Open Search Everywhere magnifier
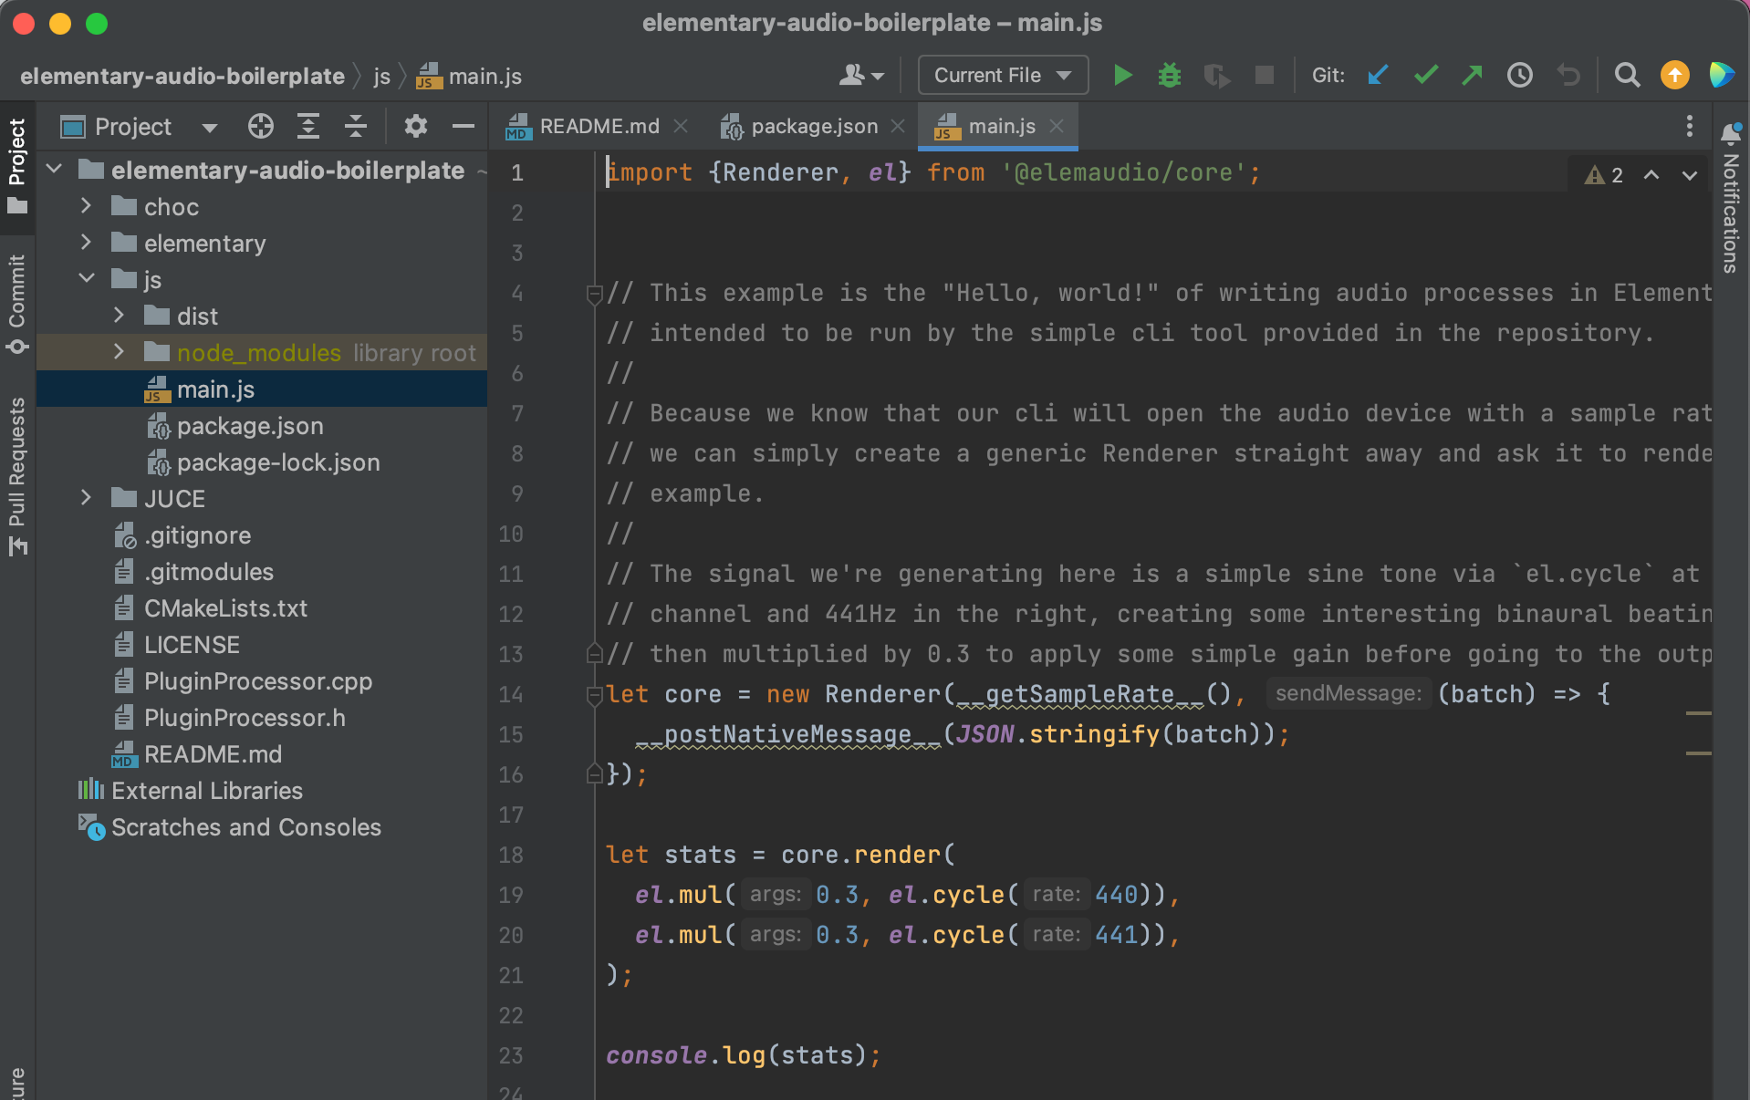The width and height of the screenshot is (1750, 1100). (1627, 76)
